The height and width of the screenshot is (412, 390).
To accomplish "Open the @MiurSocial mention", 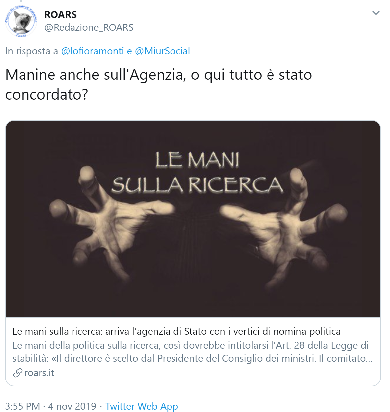I will (163, 51).
